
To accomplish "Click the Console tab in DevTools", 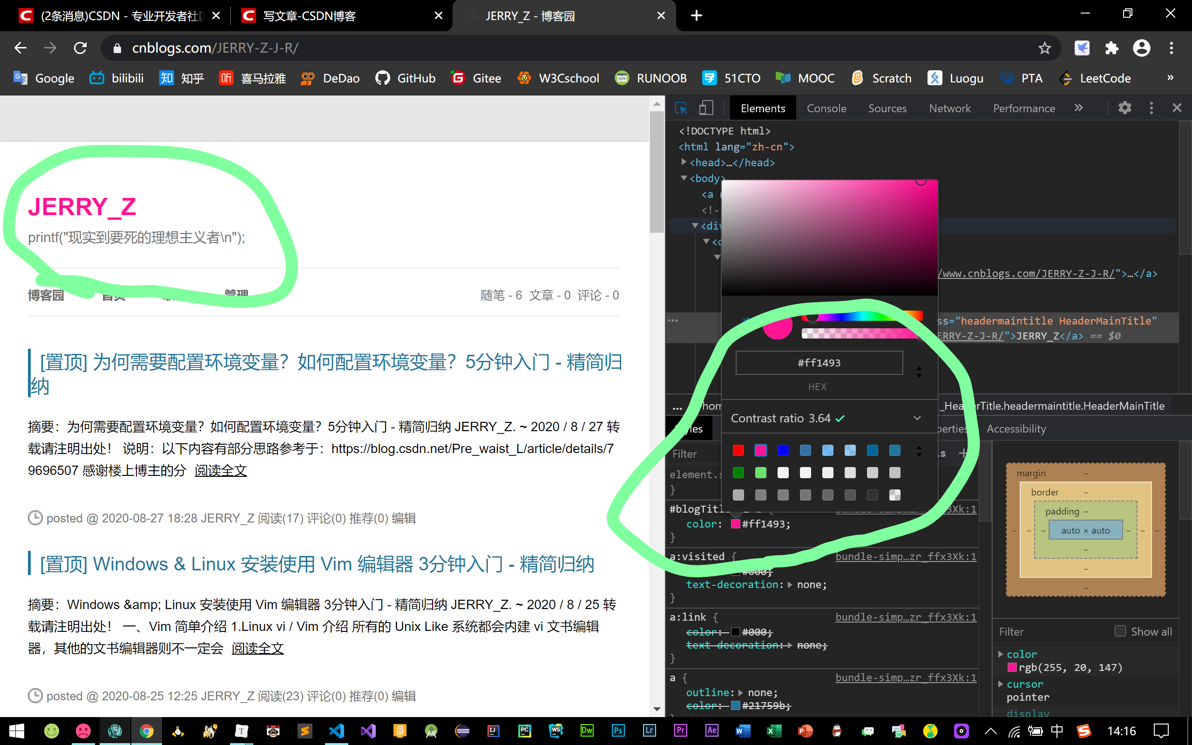I will (826, 107).
